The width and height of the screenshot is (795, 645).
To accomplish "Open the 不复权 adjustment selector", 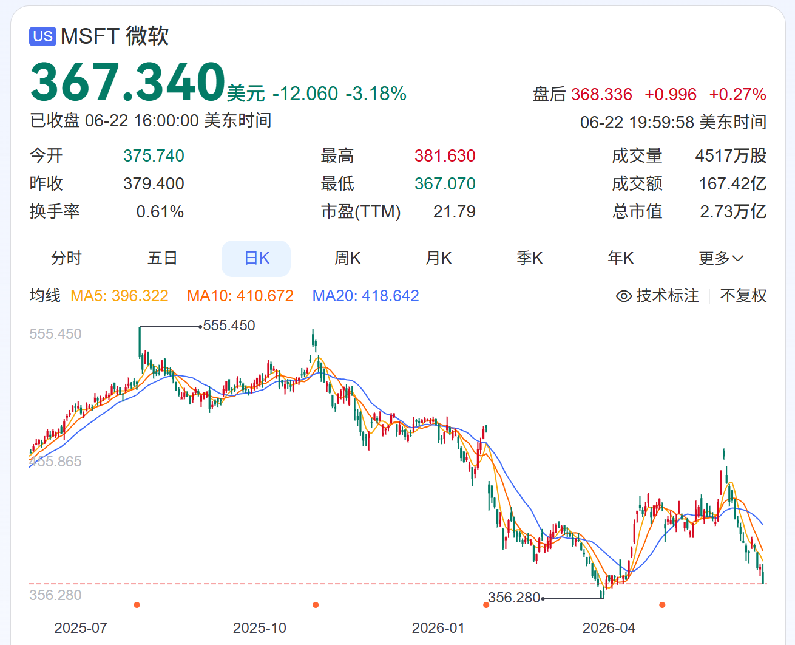I will tap(743, 296).
